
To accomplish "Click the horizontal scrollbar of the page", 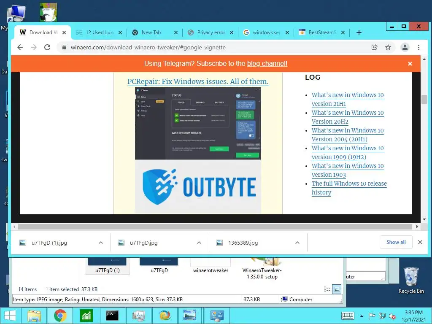I will coord(215,227).
